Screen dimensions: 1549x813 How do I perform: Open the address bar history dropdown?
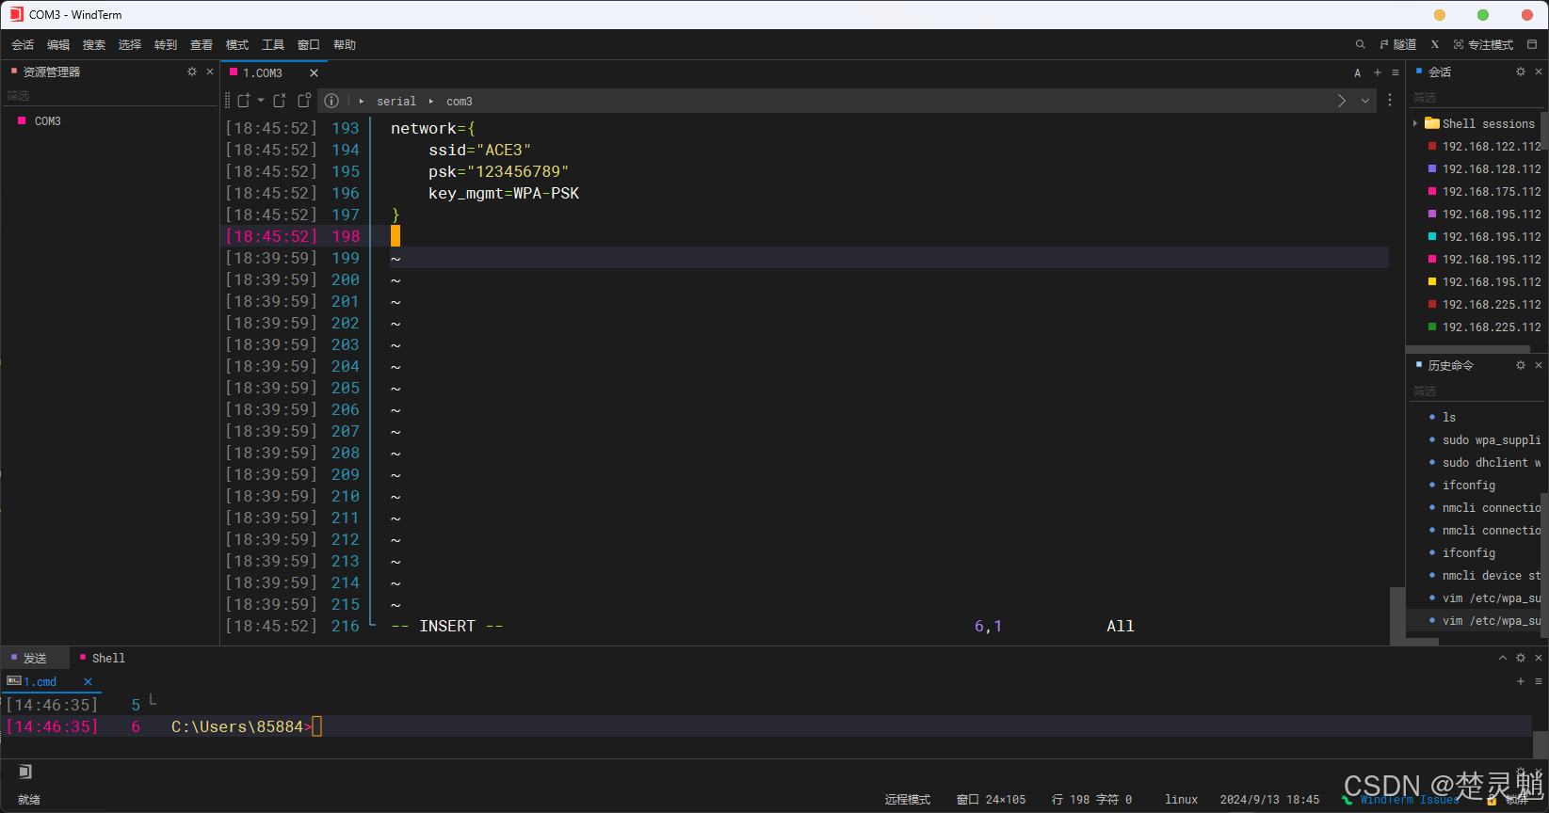coord(1365,101)
